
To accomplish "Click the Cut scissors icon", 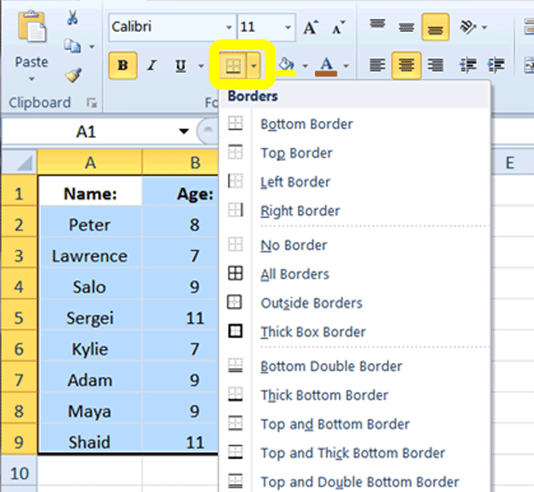I will coord(72,18).
